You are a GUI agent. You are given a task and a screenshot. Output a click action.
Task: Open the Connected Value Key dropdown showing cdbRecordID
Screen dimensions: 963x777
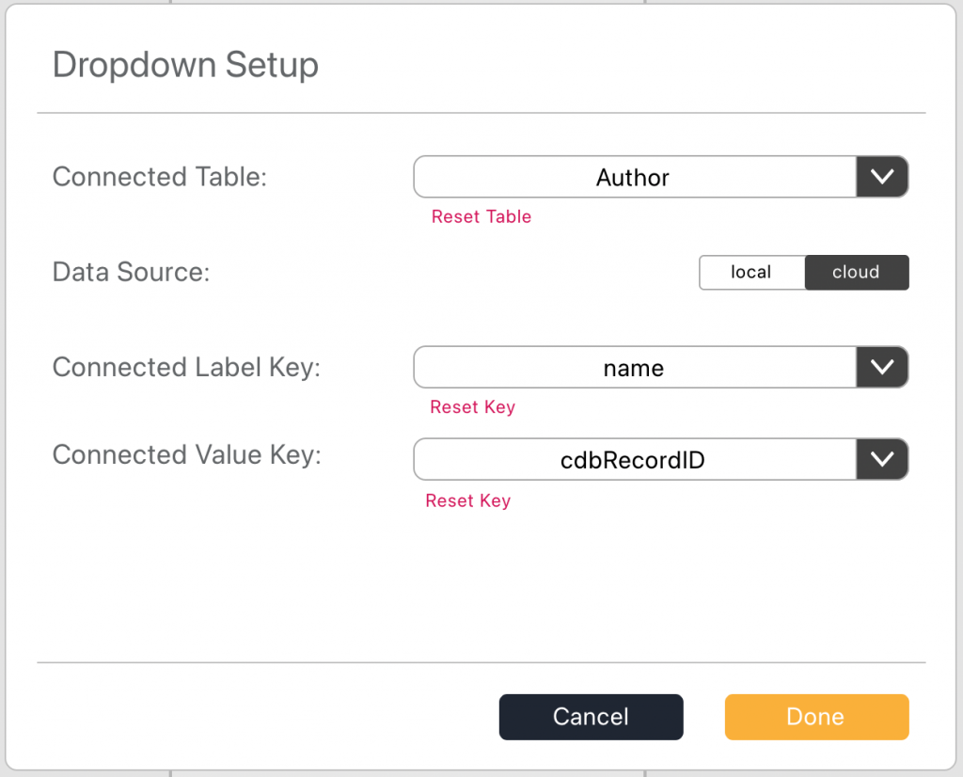pos(633,459)
